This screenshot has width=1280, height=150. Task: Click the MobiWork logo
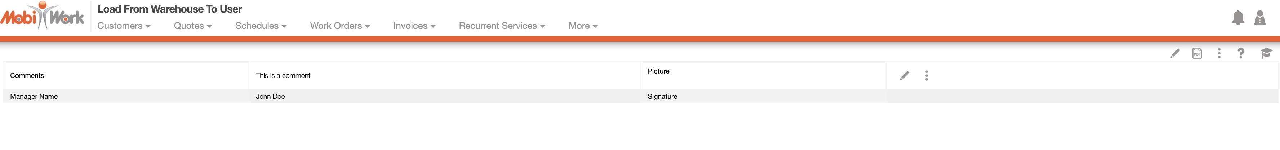click(x=42, y=16)
